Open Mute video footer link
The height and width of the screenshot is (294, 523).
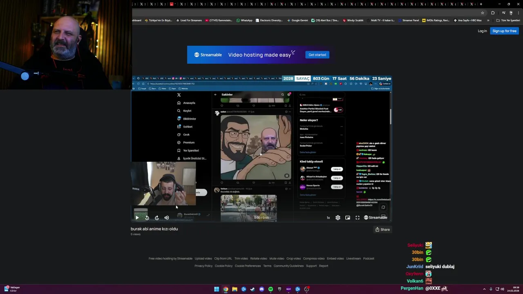[277, 258]
